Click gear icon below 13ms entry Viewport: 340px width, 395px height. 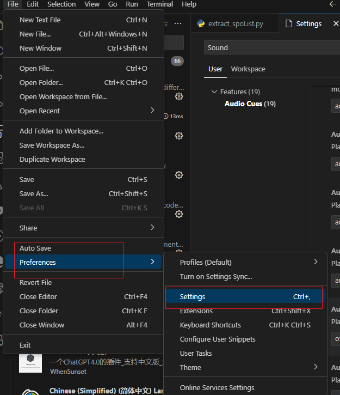pos(179,136)
